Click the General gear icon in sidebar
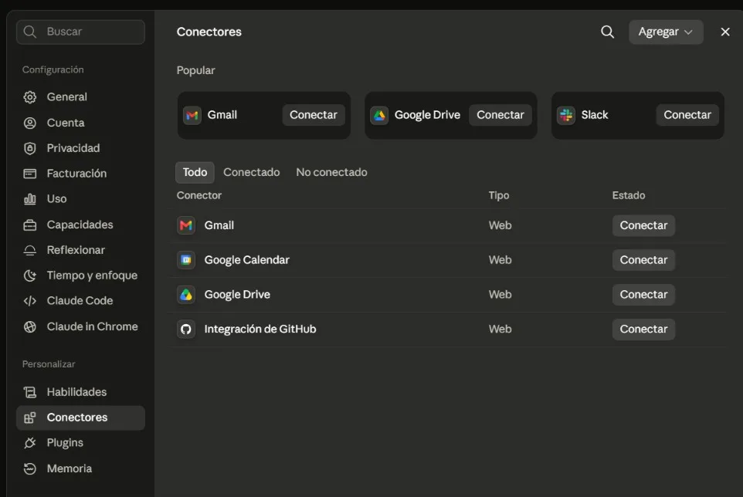The width and height of the screenshot is (743, 497). [30, 97]
